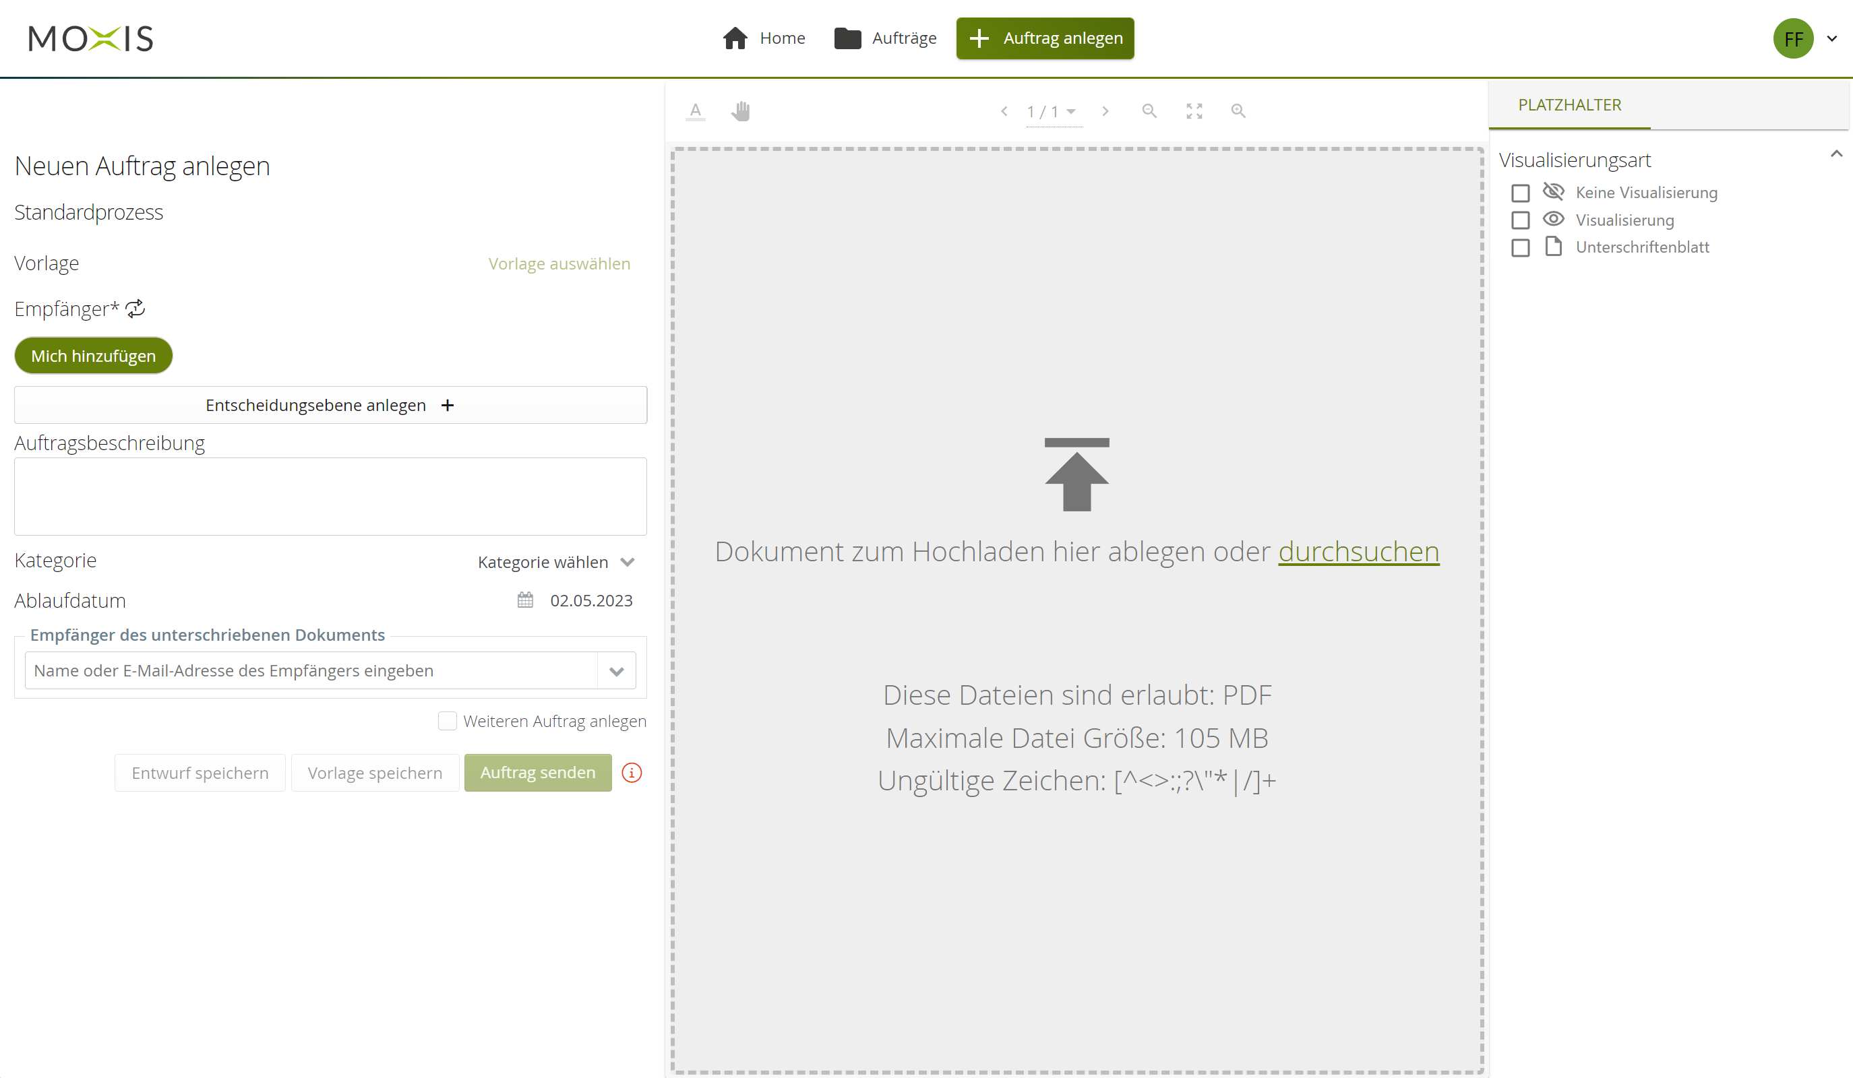
Task: Activate the hand pan tool
Action: click(741, 111)
